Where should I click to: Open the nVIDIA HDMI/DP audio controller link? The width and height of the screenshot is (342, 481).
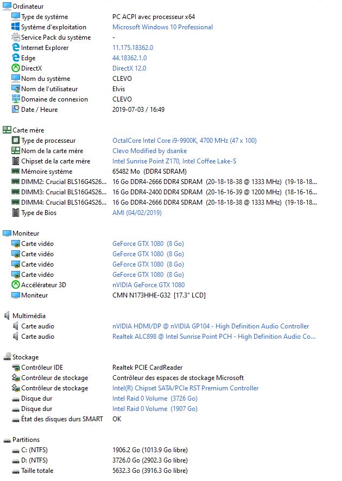211,326
